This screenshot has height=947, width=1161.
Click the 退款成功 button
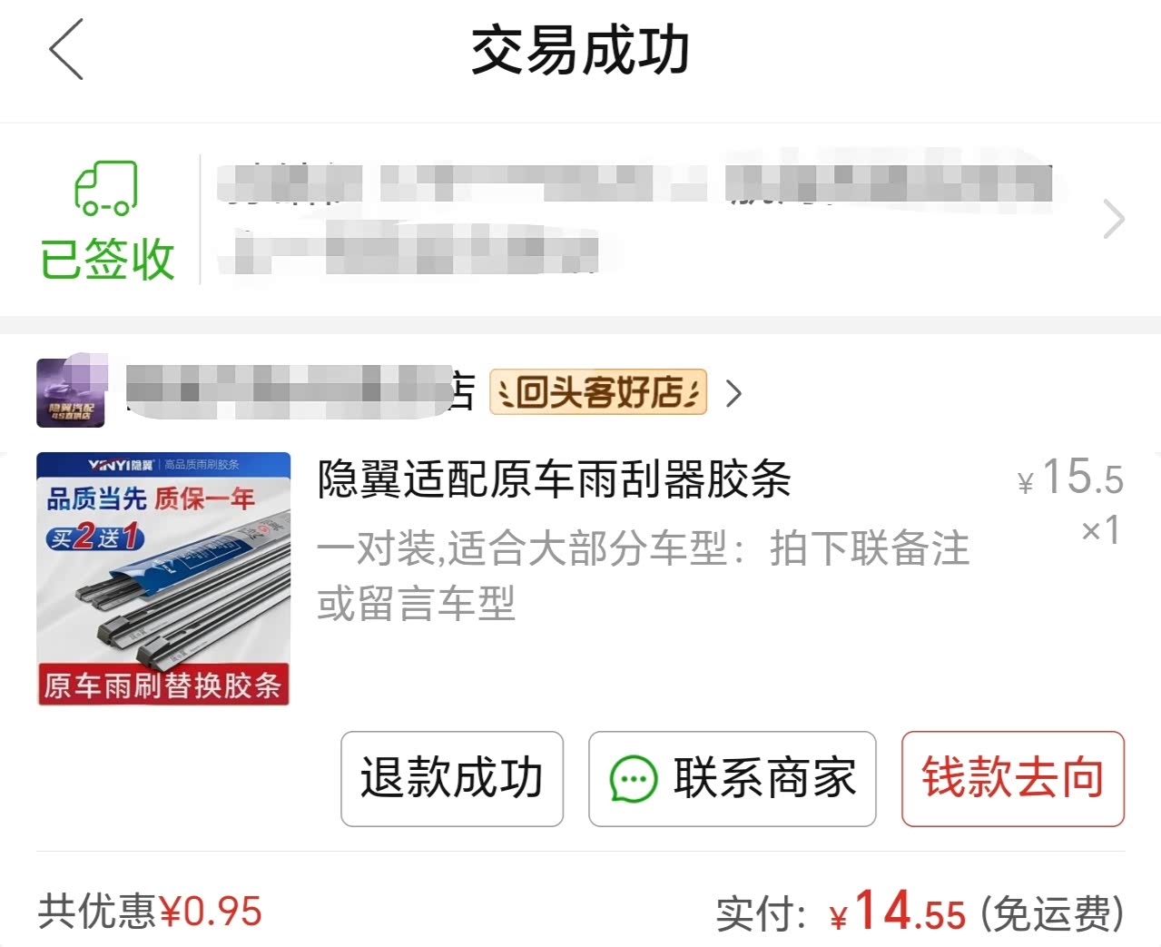452,779
